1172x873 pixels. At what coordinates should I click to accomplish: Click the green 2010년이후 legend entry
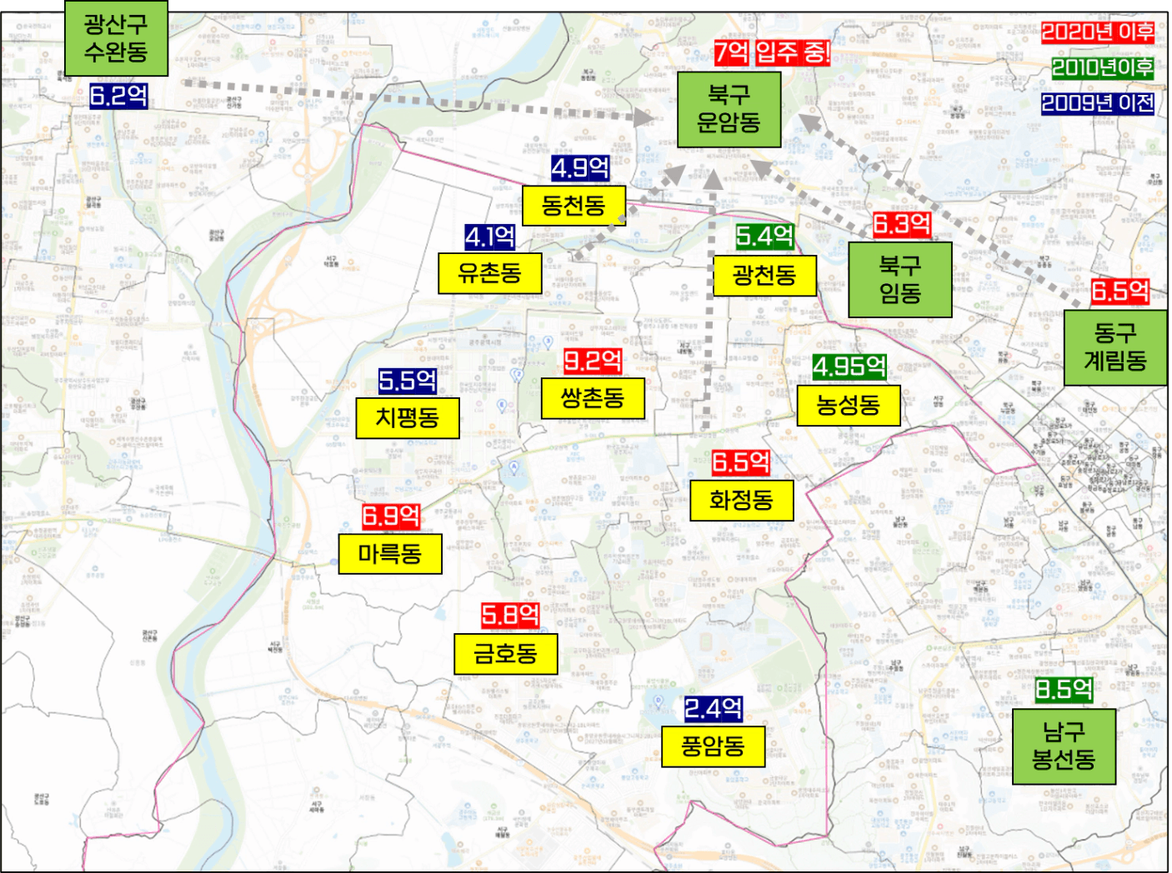pyautogui.click(x=1102, y=67)
